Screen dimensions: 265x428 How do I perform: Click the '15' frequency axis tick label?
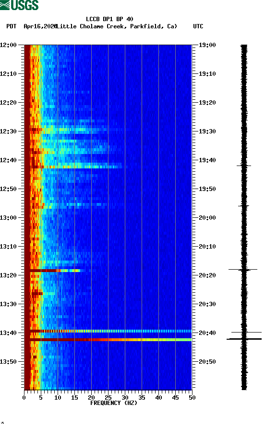pyautogui.click(x=74, y=398)
